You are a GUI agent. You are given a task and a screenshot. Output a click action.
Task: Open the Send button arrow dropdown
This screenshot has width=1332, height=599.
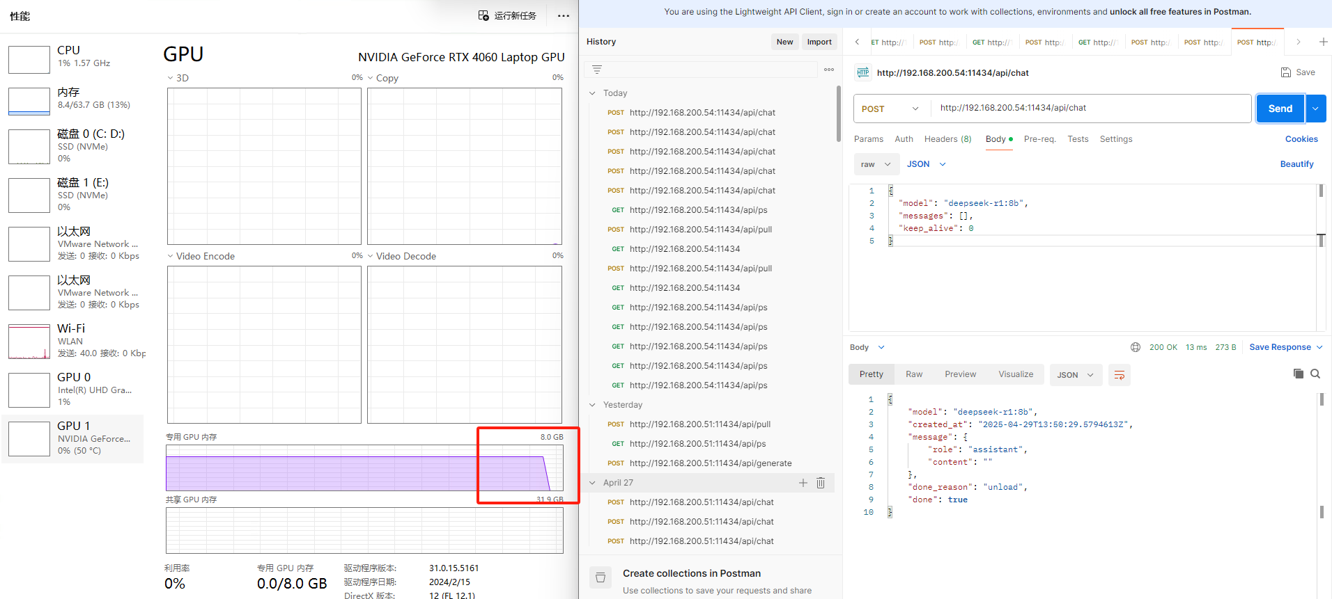coord(1315,109)
